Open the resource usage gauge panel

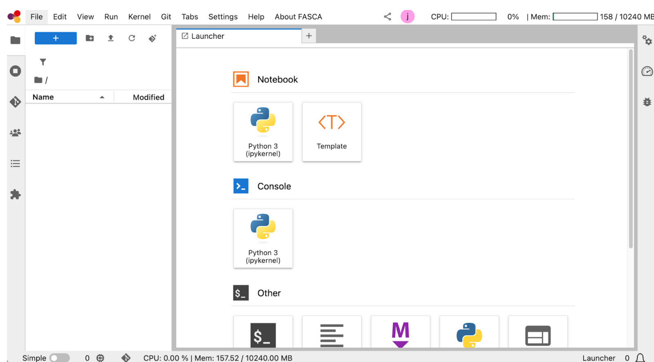[647, 71]
